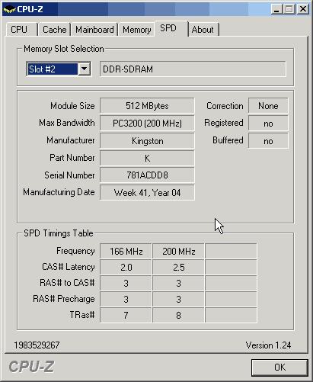Switch to the Cache tab
Image resolution: width=313 pixels, height=382 pixels.
54,30
